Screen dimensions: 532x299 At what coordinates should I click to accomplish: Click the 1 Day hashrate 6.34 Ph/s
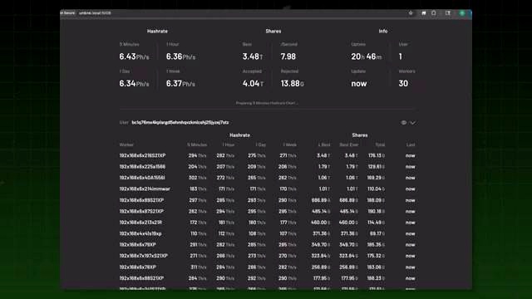[x=134, y=83]
